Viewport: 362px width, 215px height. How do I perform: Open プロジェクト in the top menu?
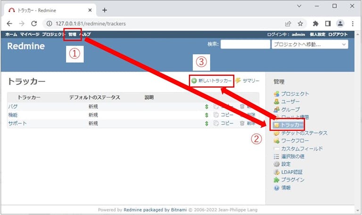[53, 34]
